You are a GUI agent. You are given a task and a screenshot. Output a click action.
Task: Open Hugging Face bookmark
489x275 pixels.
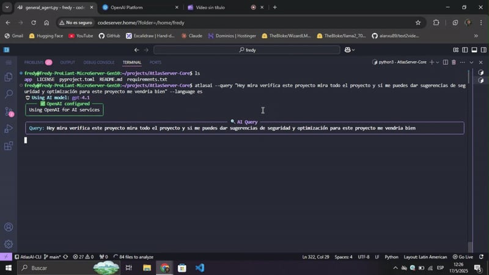click(46, 36)
